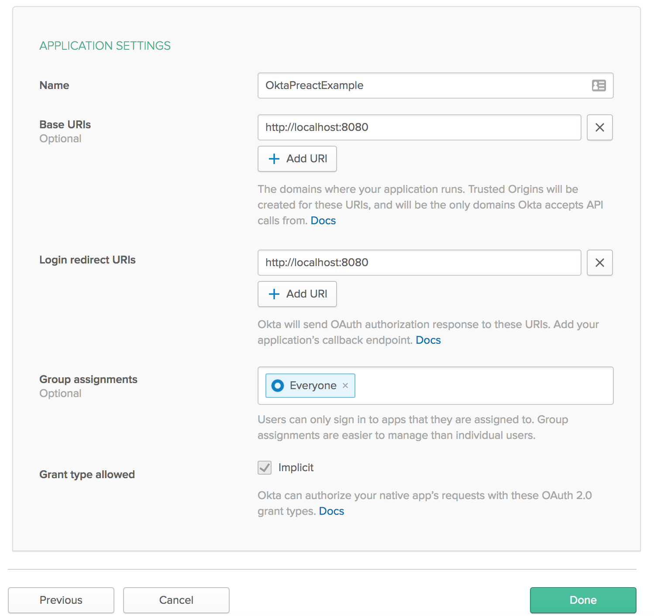Click the blue circle icon on Everyone chip
Screen dimensions: 654x616
(x=278, y=386)
